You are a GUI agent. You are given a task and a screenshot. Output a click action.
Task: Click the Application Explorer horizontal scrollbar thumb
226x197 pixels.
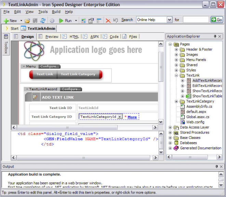190,157
